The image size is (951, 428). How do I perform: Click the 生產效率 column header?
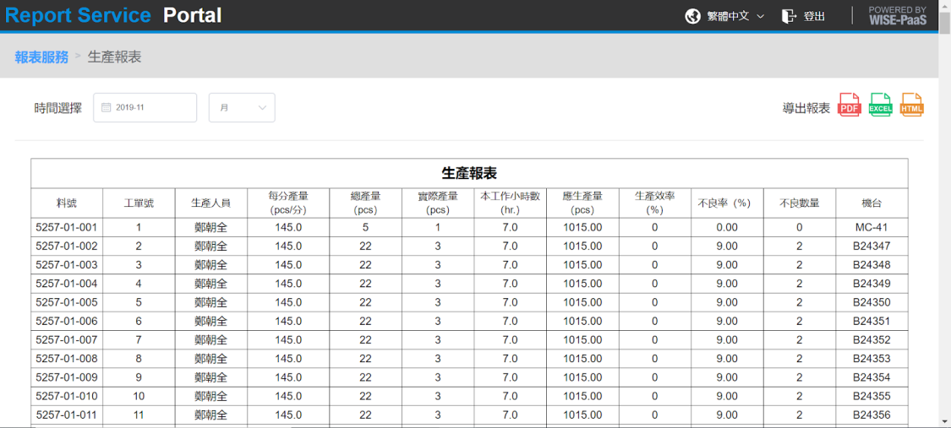tap(654, 203)
